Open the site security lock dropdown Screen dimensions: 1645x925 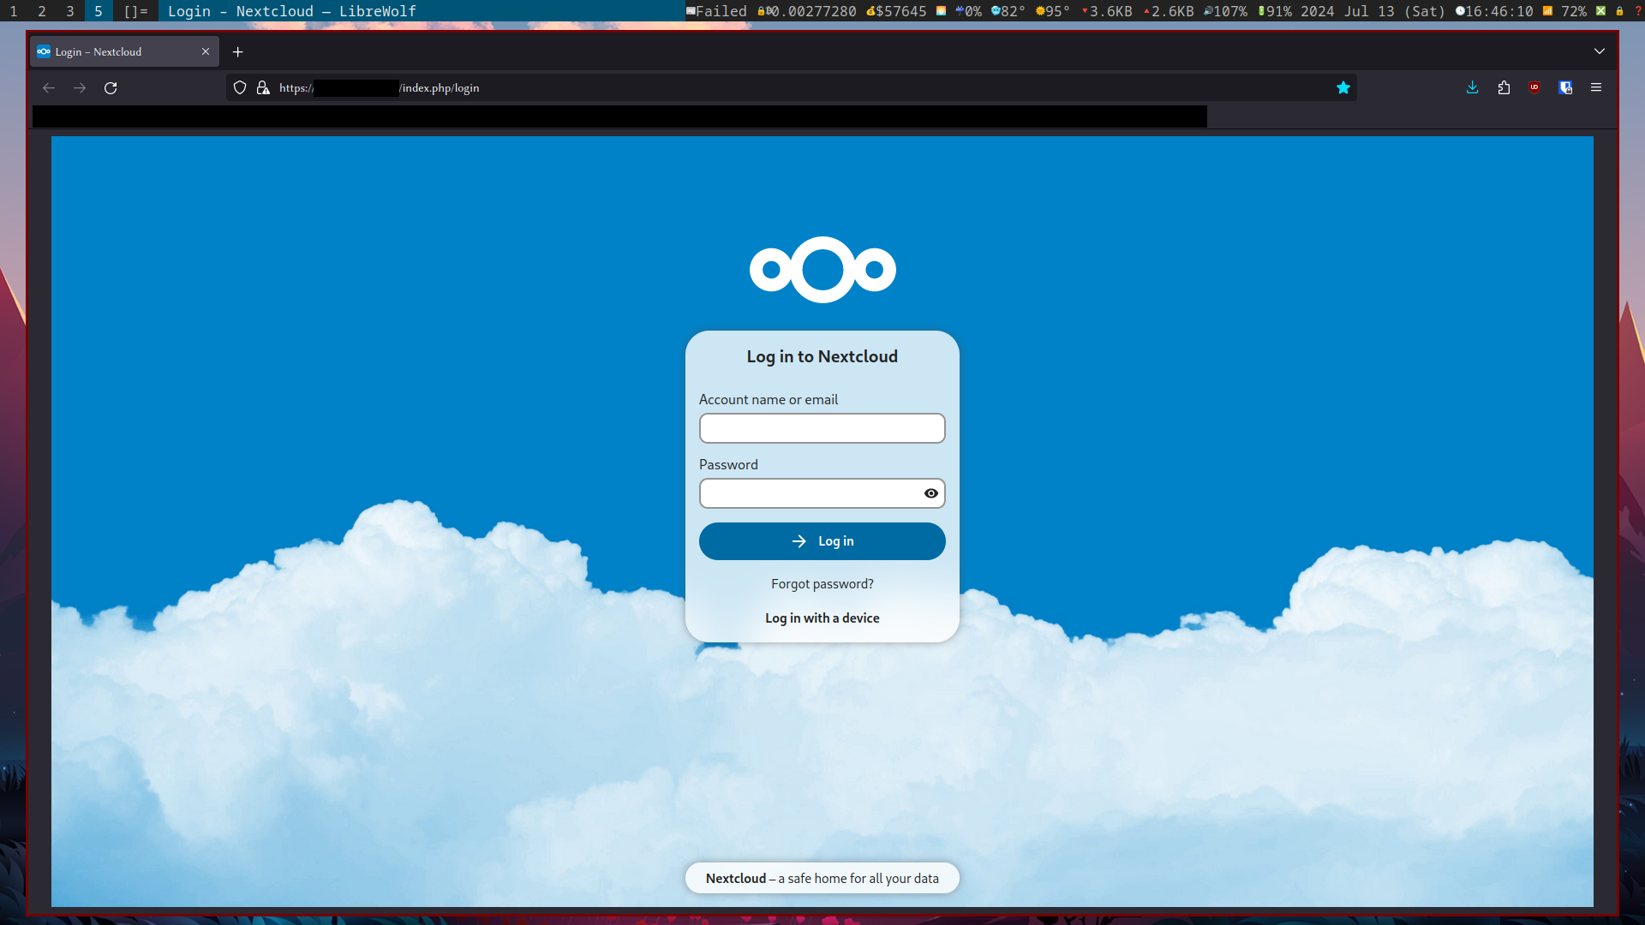(263, 87)
